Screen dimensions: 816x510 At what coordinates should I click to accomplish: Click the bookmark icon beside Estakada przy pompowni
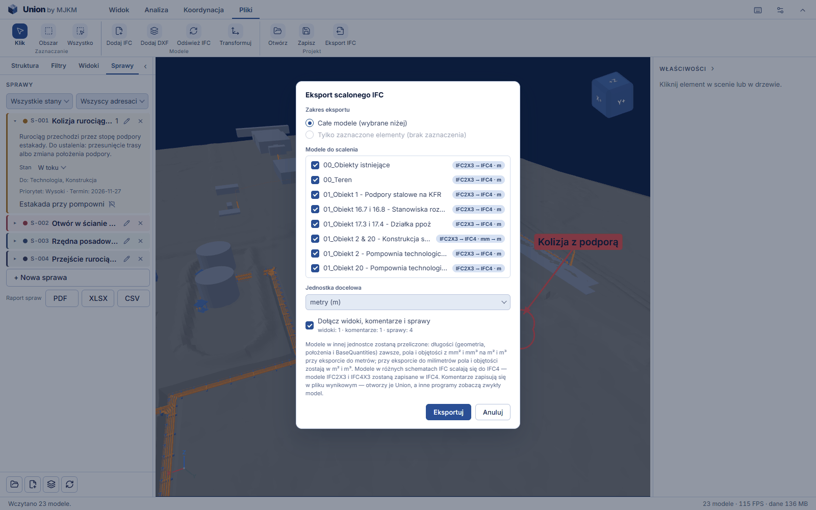[112, 205]
